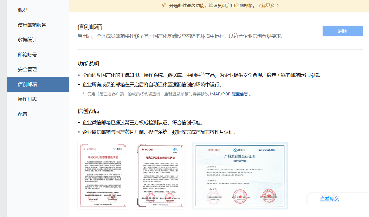Click the Tencent logo on third certificate
369x217 pixels.
tap(267, 150)
